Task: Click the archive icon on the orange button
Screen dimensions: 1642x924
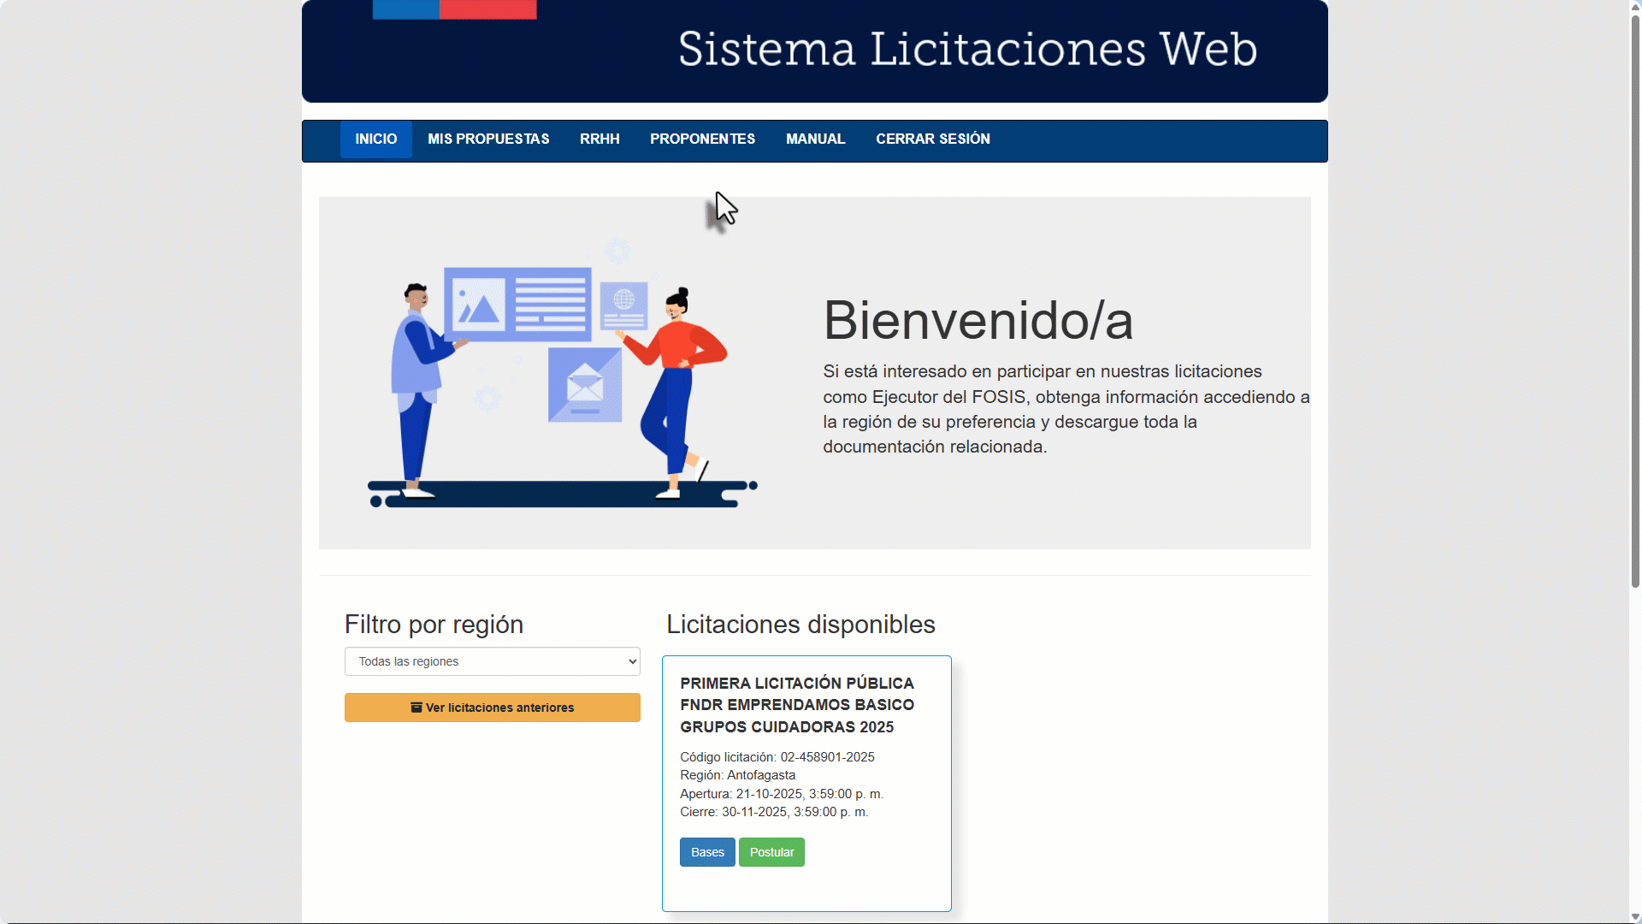Action: pos(416,708)
